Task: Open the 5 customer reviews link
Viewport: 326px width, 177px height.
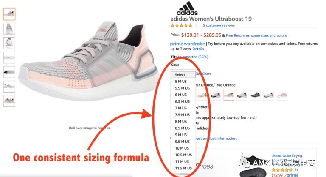Action: point(219,25)
